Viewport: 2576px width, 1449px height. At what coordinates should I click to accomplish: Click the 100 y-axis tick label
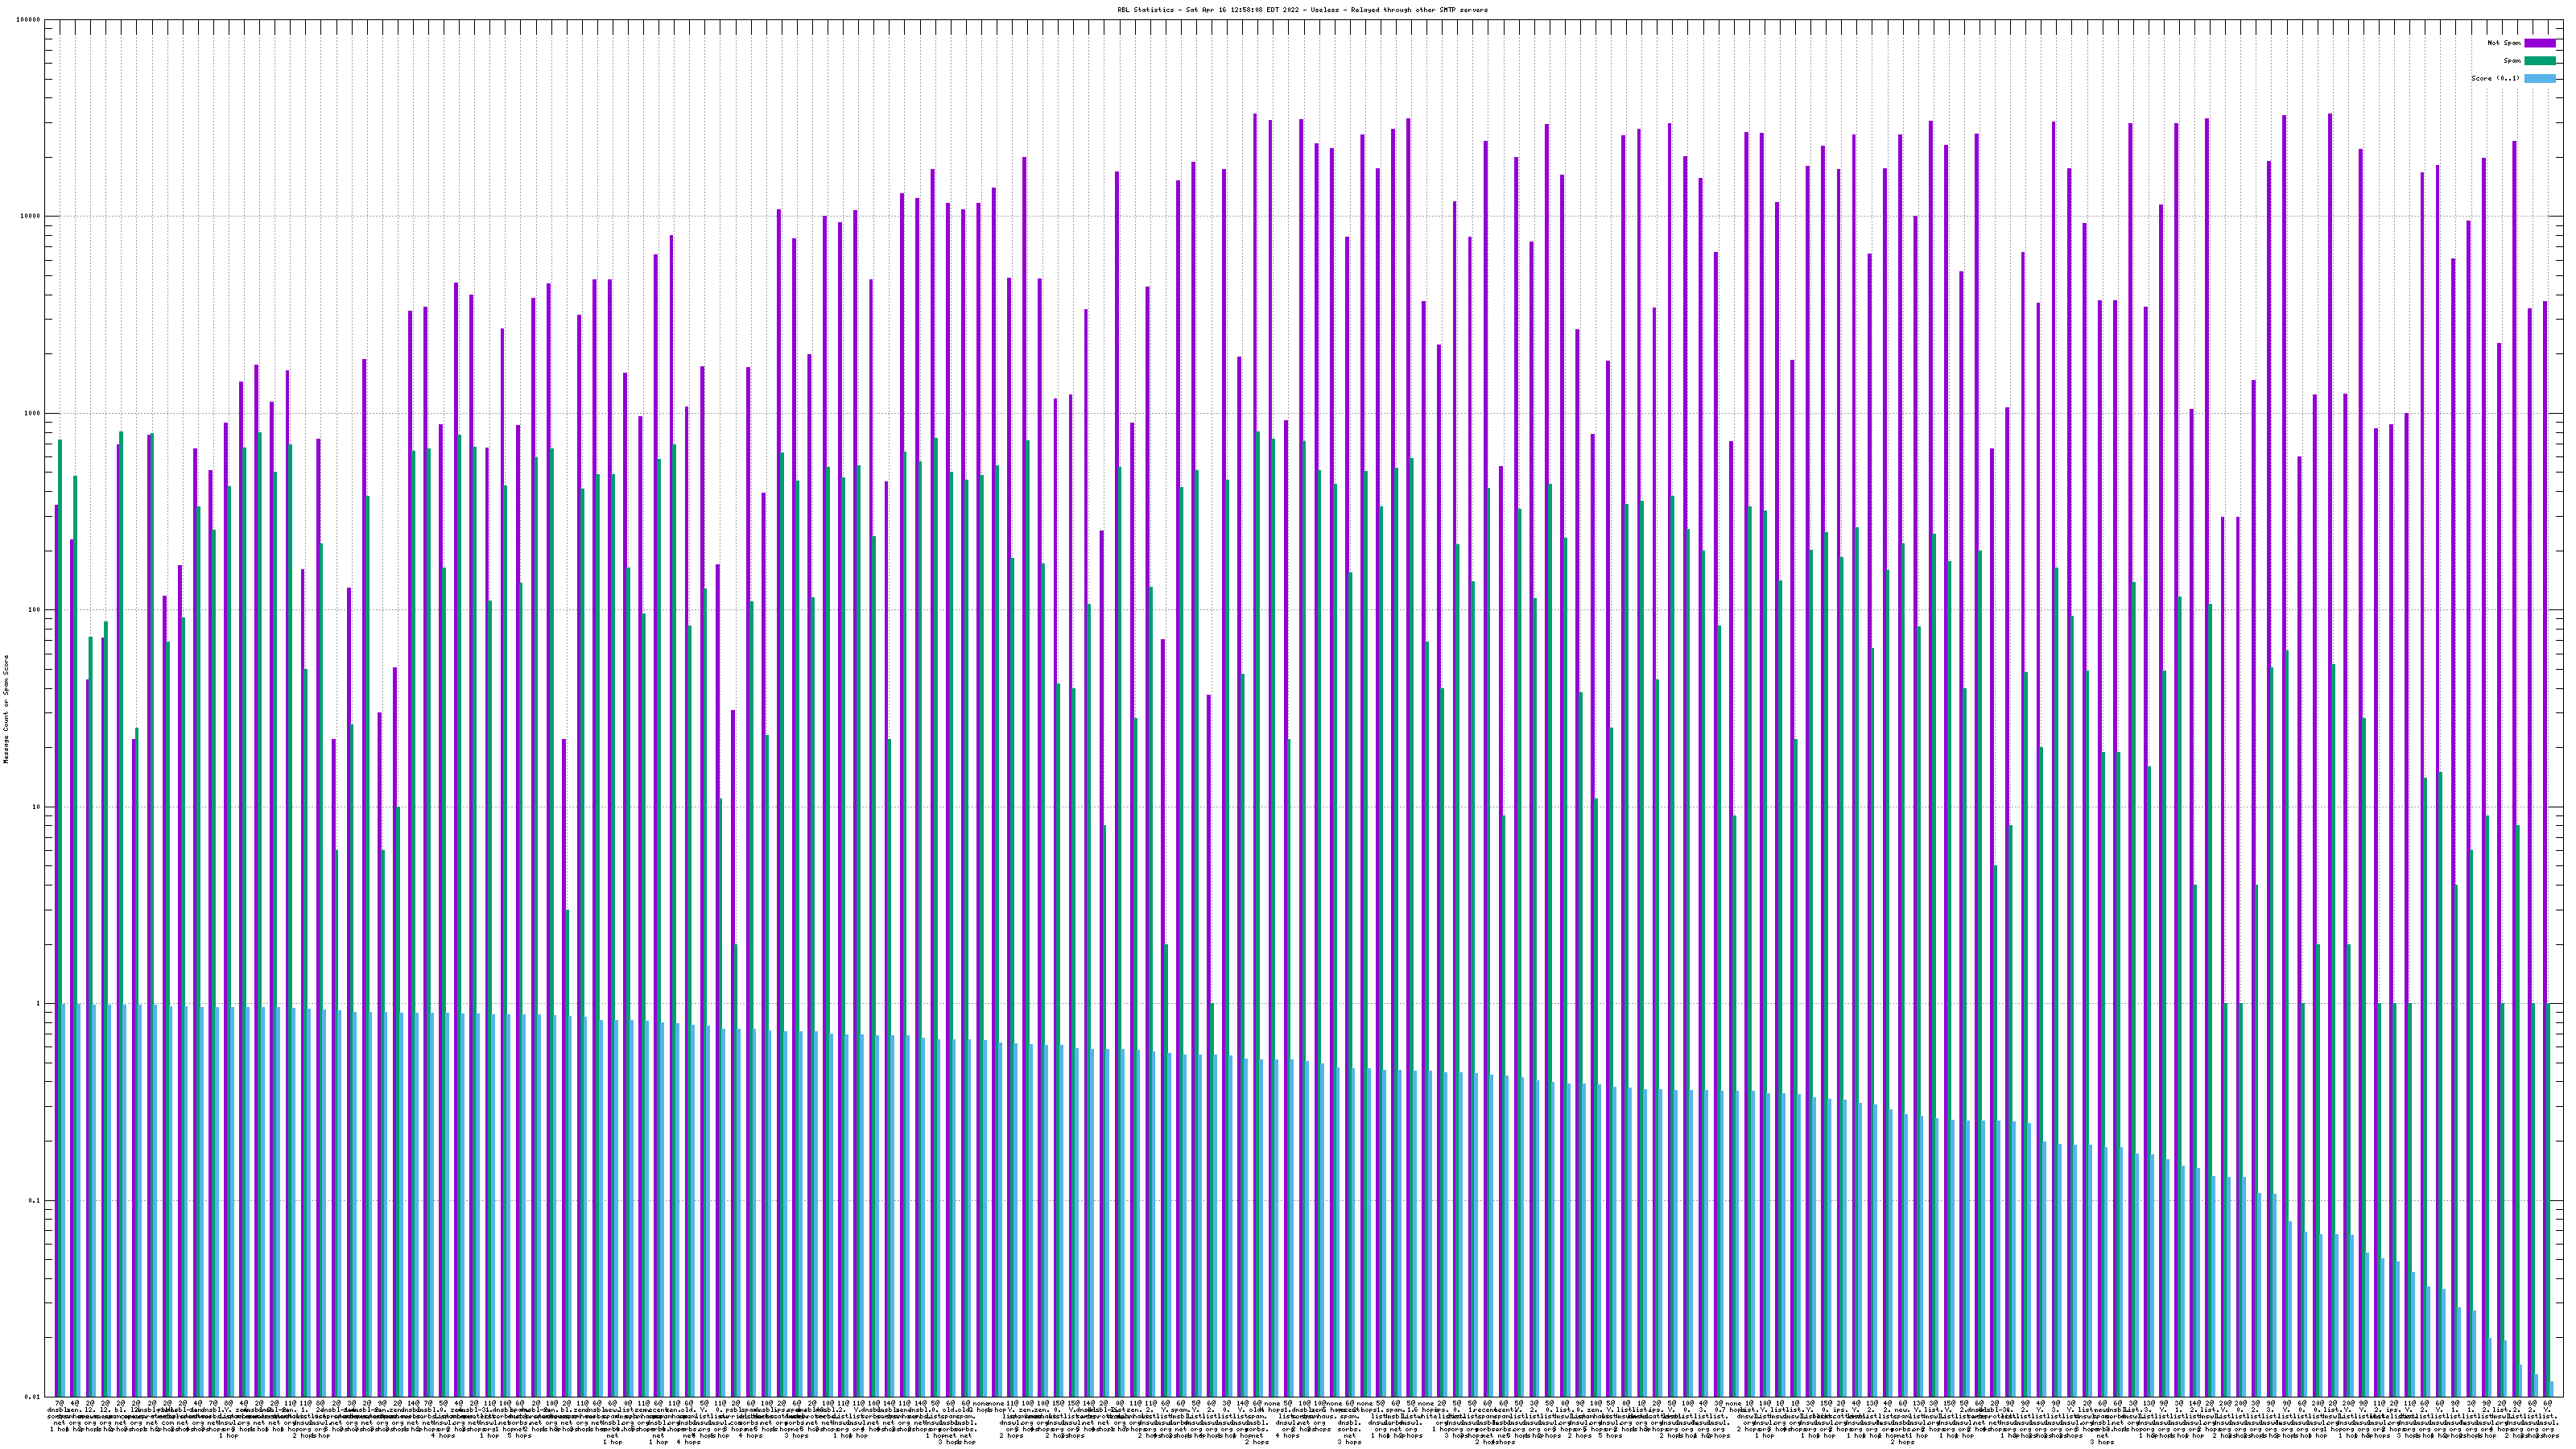point(35,610)
